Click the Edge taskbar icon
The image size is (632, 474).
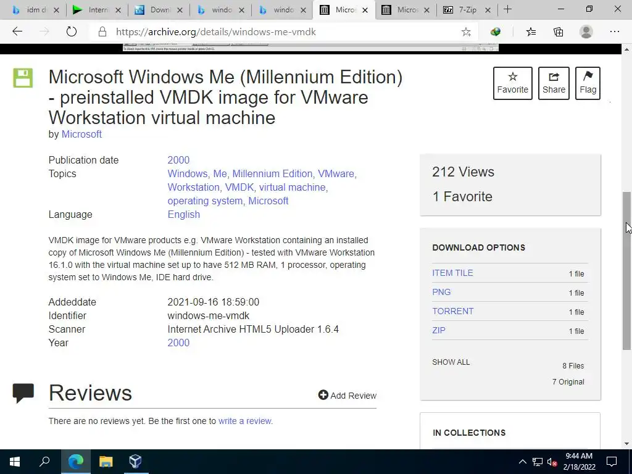76,462
